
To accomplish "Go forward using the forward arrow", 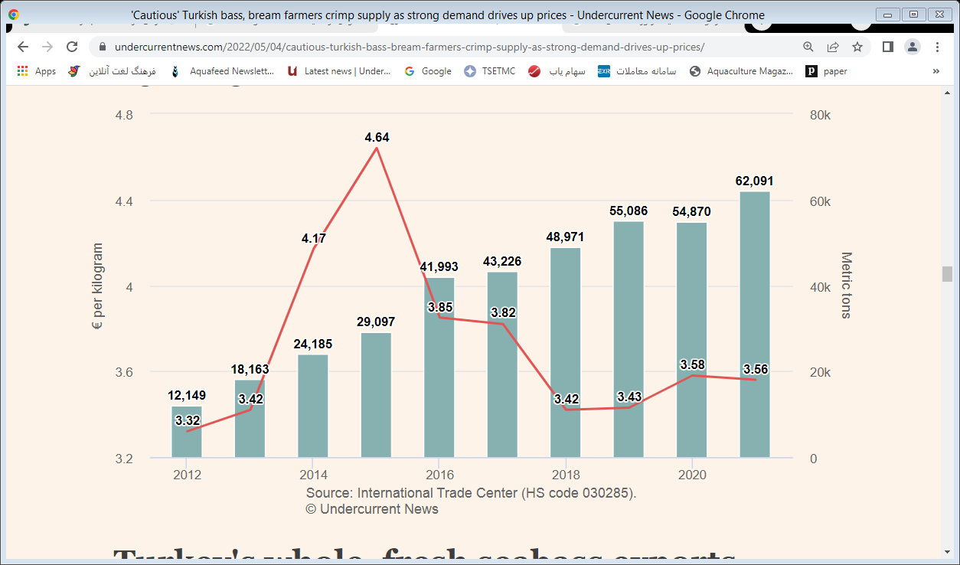I will [47, 47].
